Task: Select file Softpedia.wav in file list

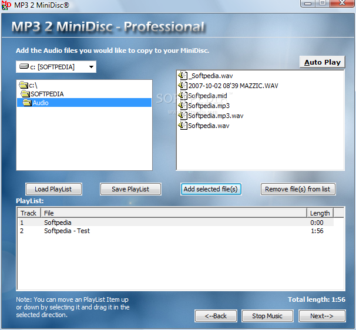Action: click(209, 126)
